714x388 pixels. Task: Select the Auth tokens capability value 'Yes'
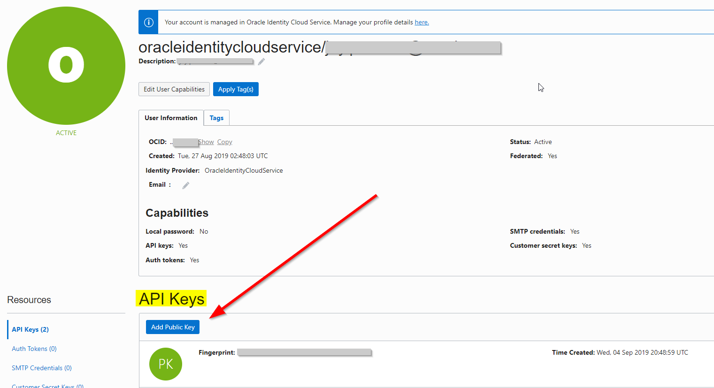pyautogui.click(x=194, y=260)
